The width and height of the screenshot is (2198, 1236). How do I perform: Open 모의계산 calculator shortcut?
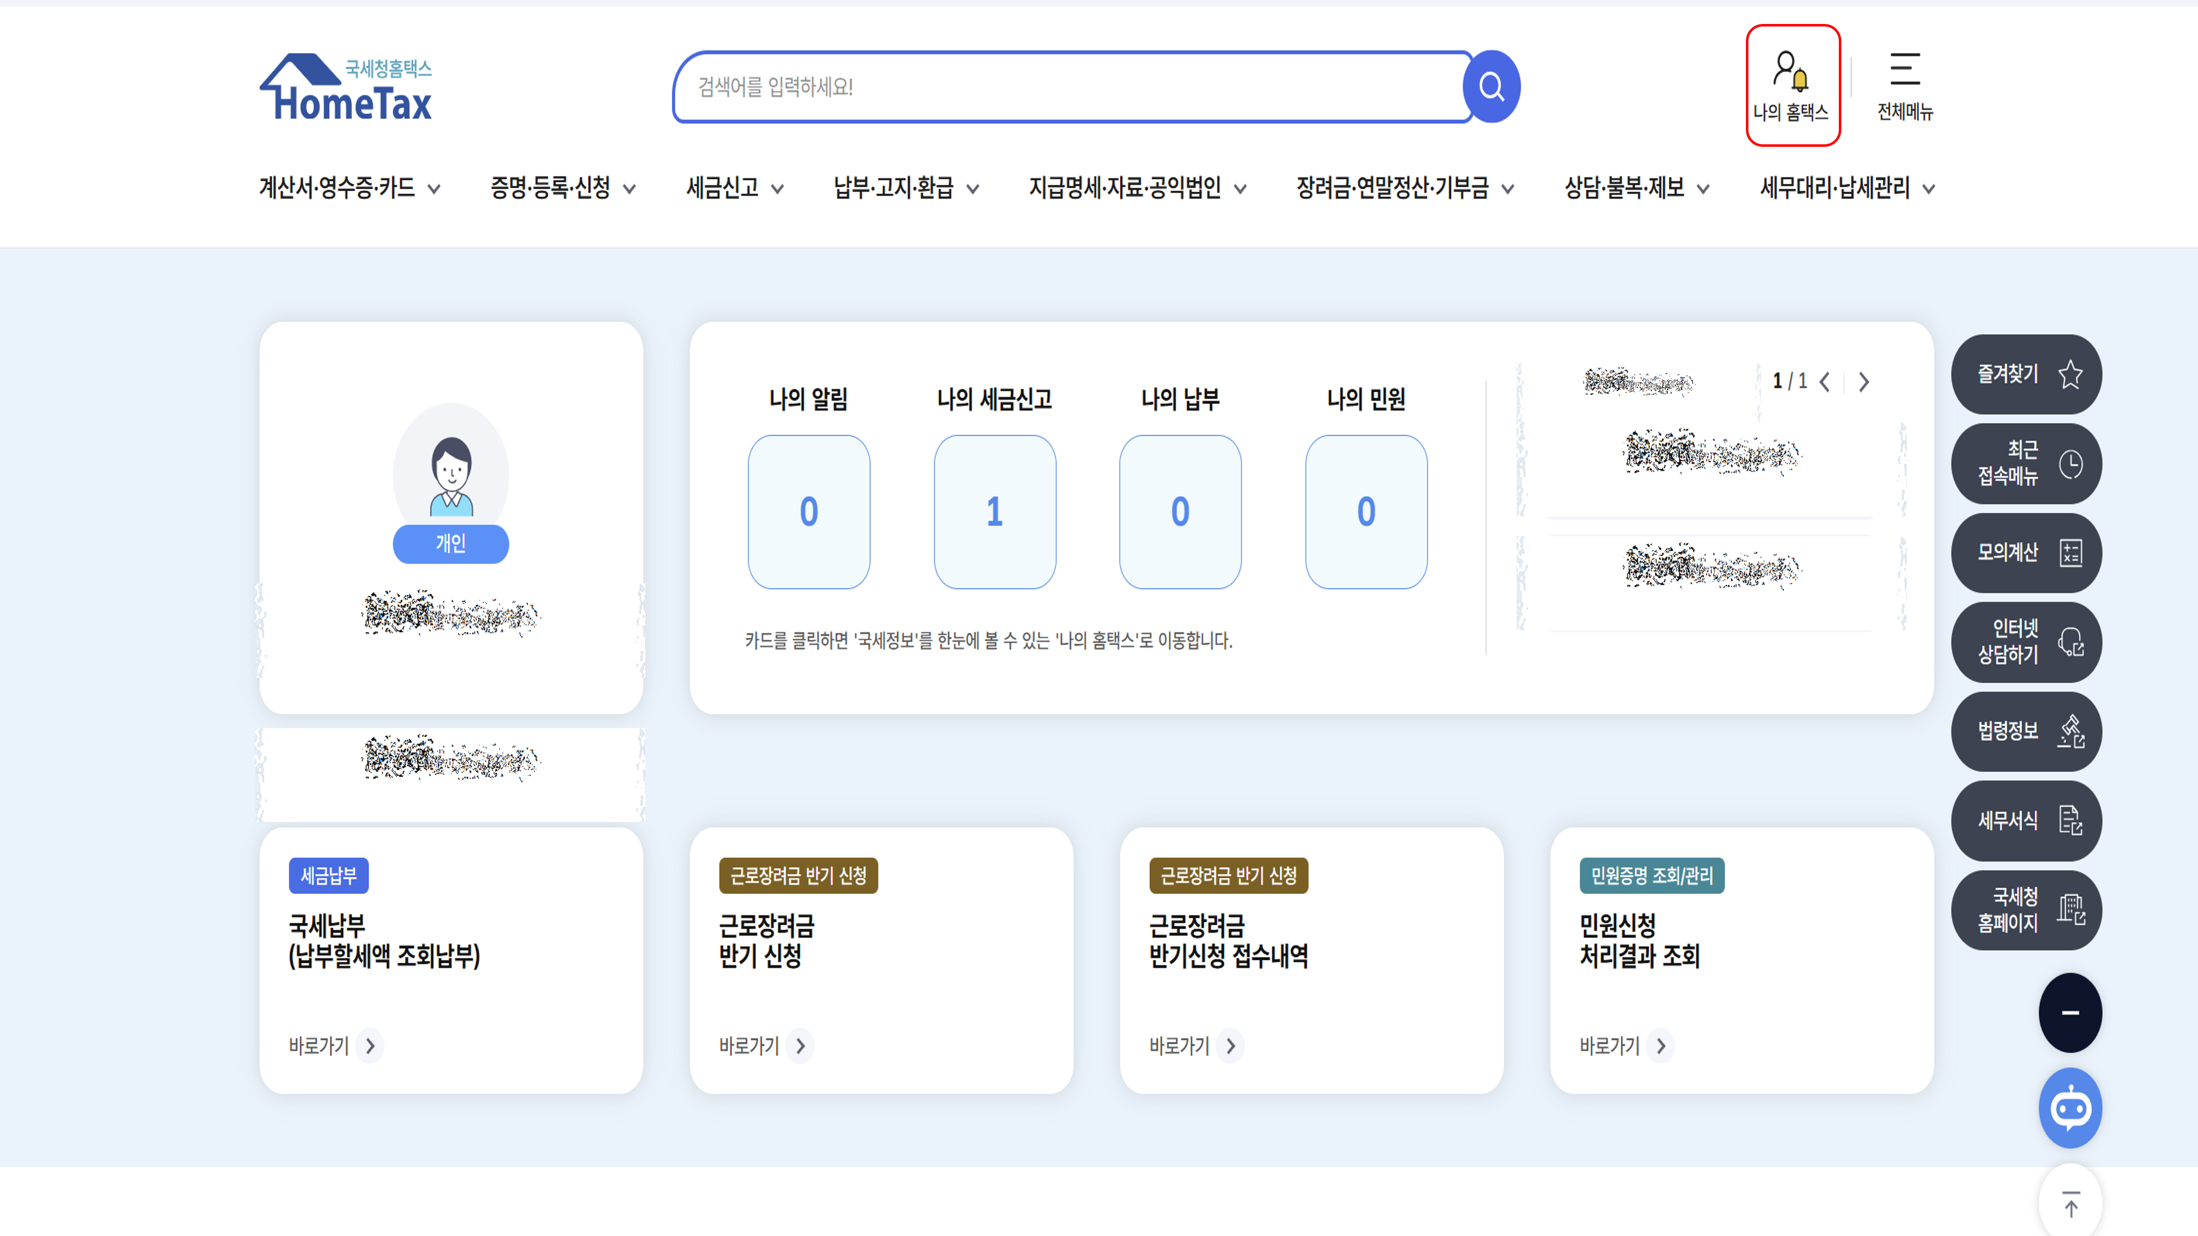[x=2026, y=553]
